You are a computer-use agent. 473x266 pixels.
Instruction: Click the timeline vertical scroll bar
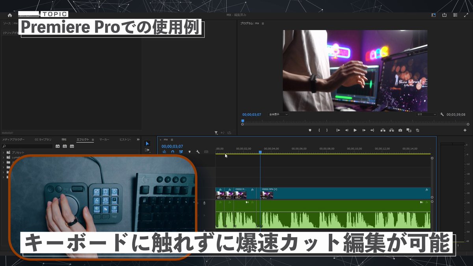click(x=432, y=178)
